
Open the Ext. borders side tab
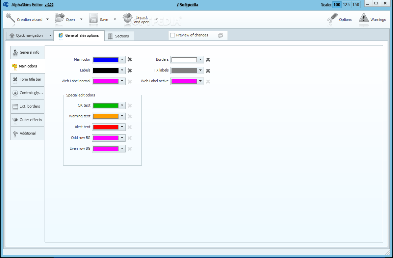[x=28, y=106]
